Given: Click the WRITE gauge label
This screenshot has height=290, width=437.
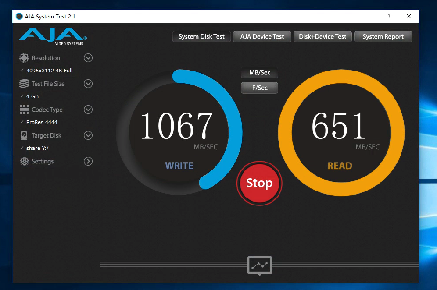Looking at the screenshot, I should [x=179, y=166].
